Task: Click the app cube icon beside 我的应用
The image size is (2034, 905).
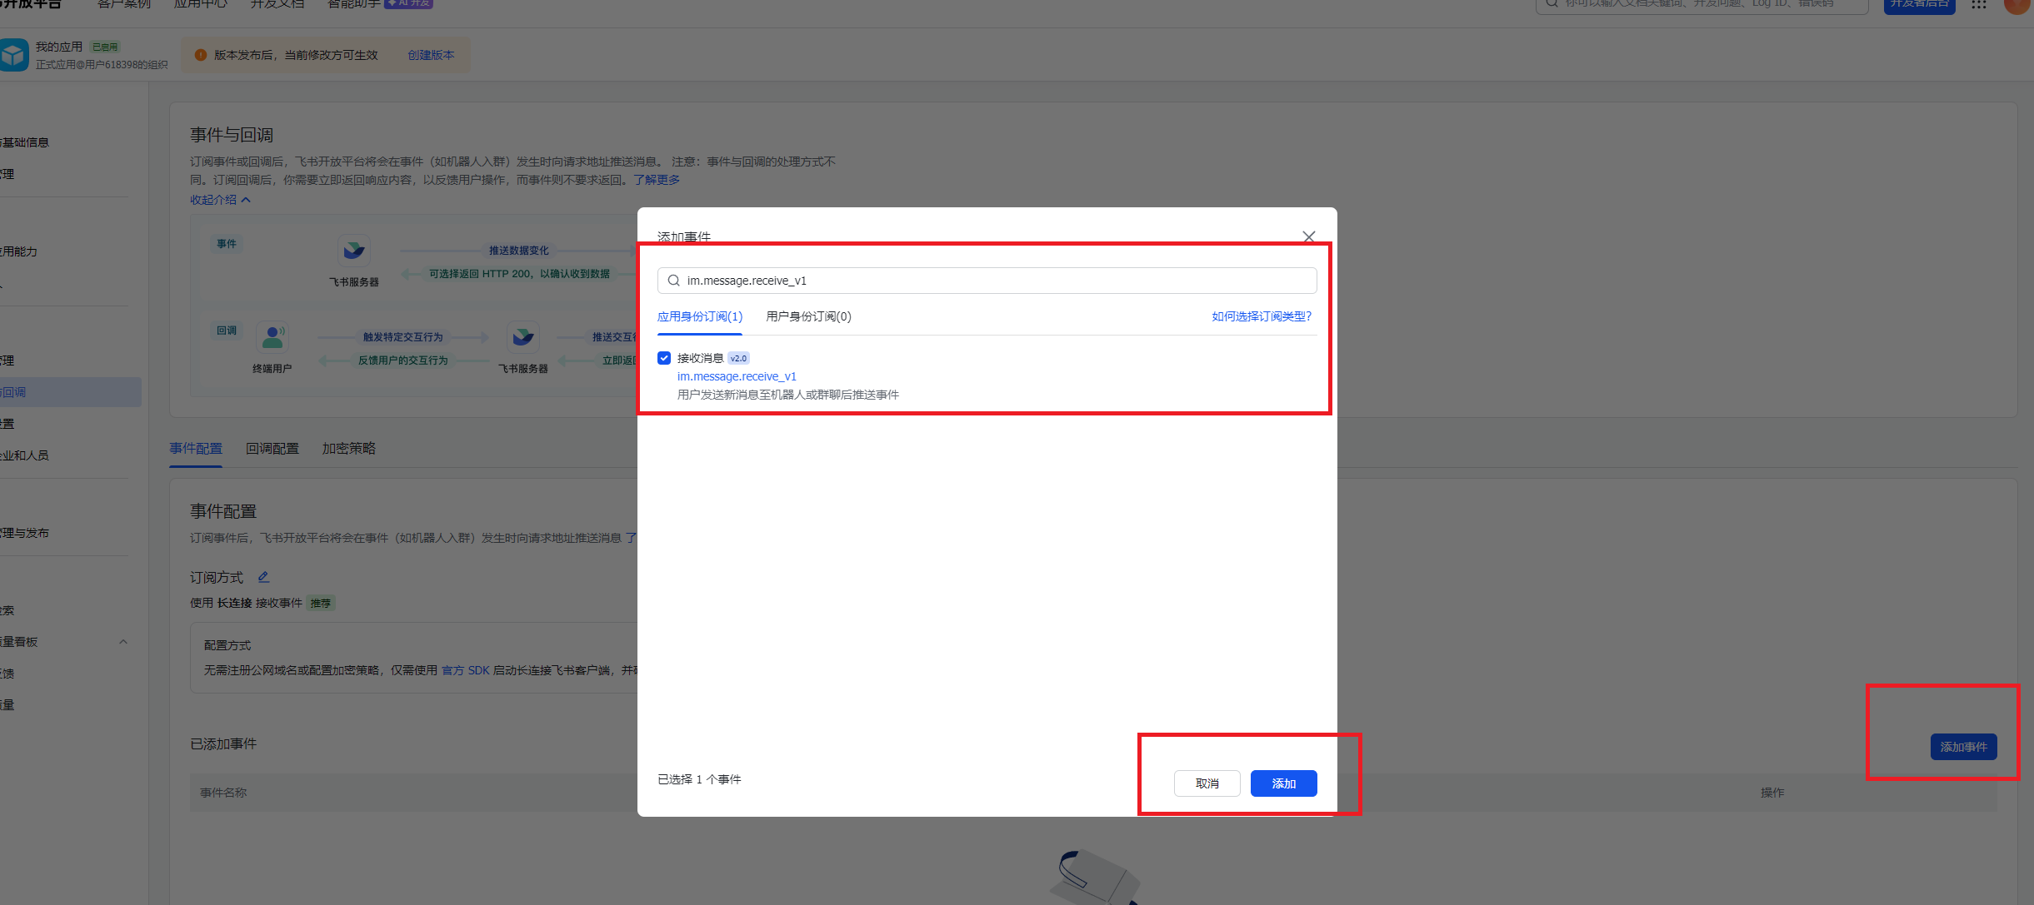Action: tap(13, 56)
